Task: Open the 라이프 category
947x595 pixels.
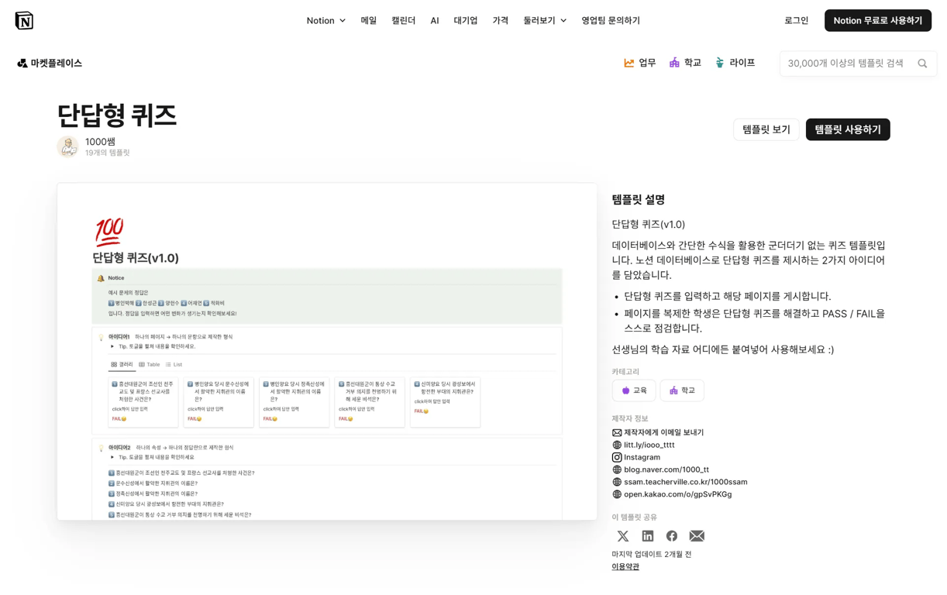Action: point(735,63)
